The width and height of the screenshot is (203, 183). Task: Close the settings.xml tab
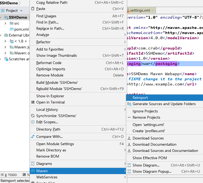[152, 11]
